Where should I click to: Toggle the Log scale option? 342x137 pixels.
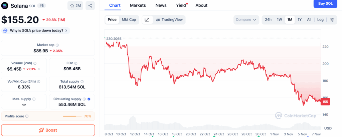(320, 20)
